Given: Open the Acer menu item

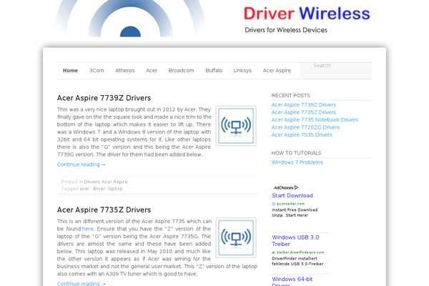Looking at the screenshot, I should 152,70.
